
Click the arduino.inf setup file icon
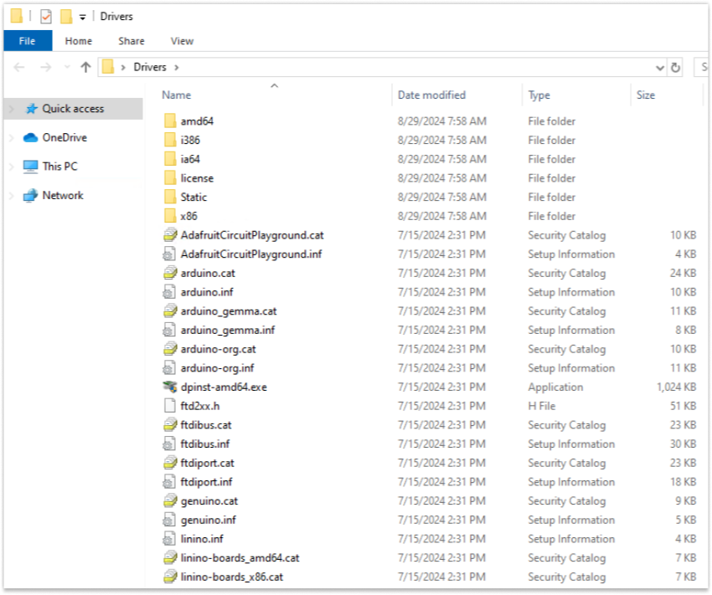169,292
